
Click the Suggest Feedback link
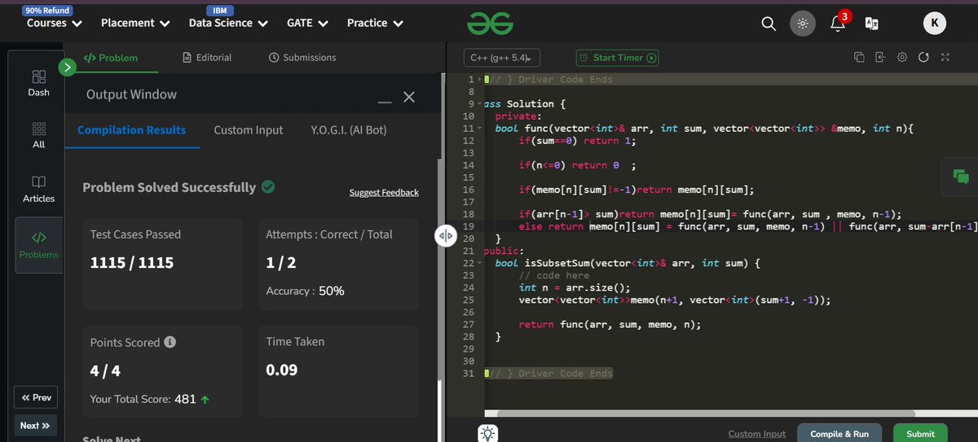pyautogui.click(x=384, y=193)
